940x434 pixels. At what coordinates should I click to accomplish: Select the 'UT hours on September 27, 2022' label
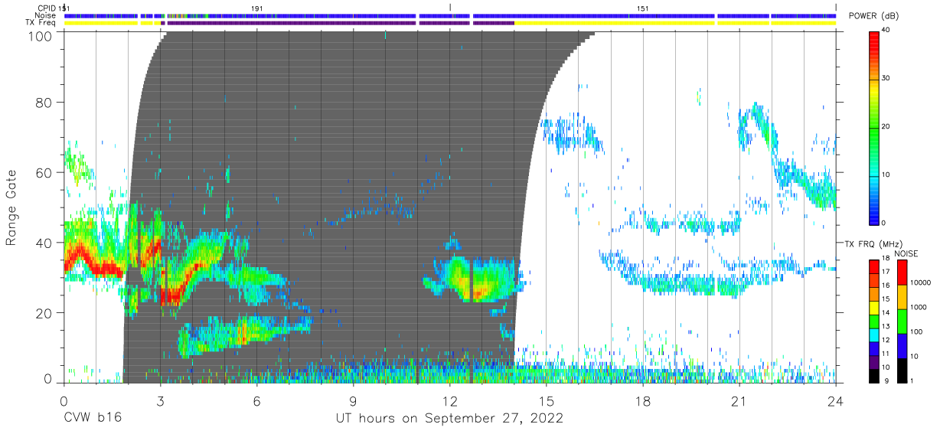click(x=449, y=419)
